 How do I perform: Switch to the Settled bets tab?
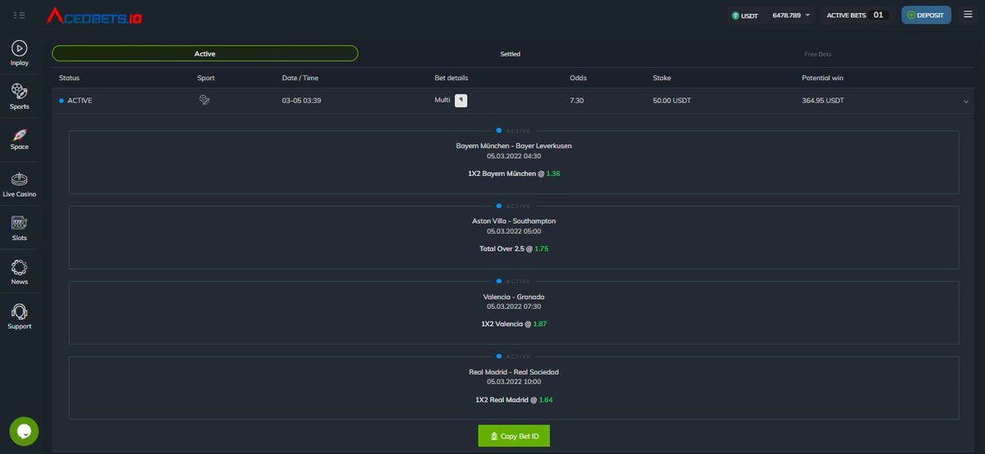[511, 54]
